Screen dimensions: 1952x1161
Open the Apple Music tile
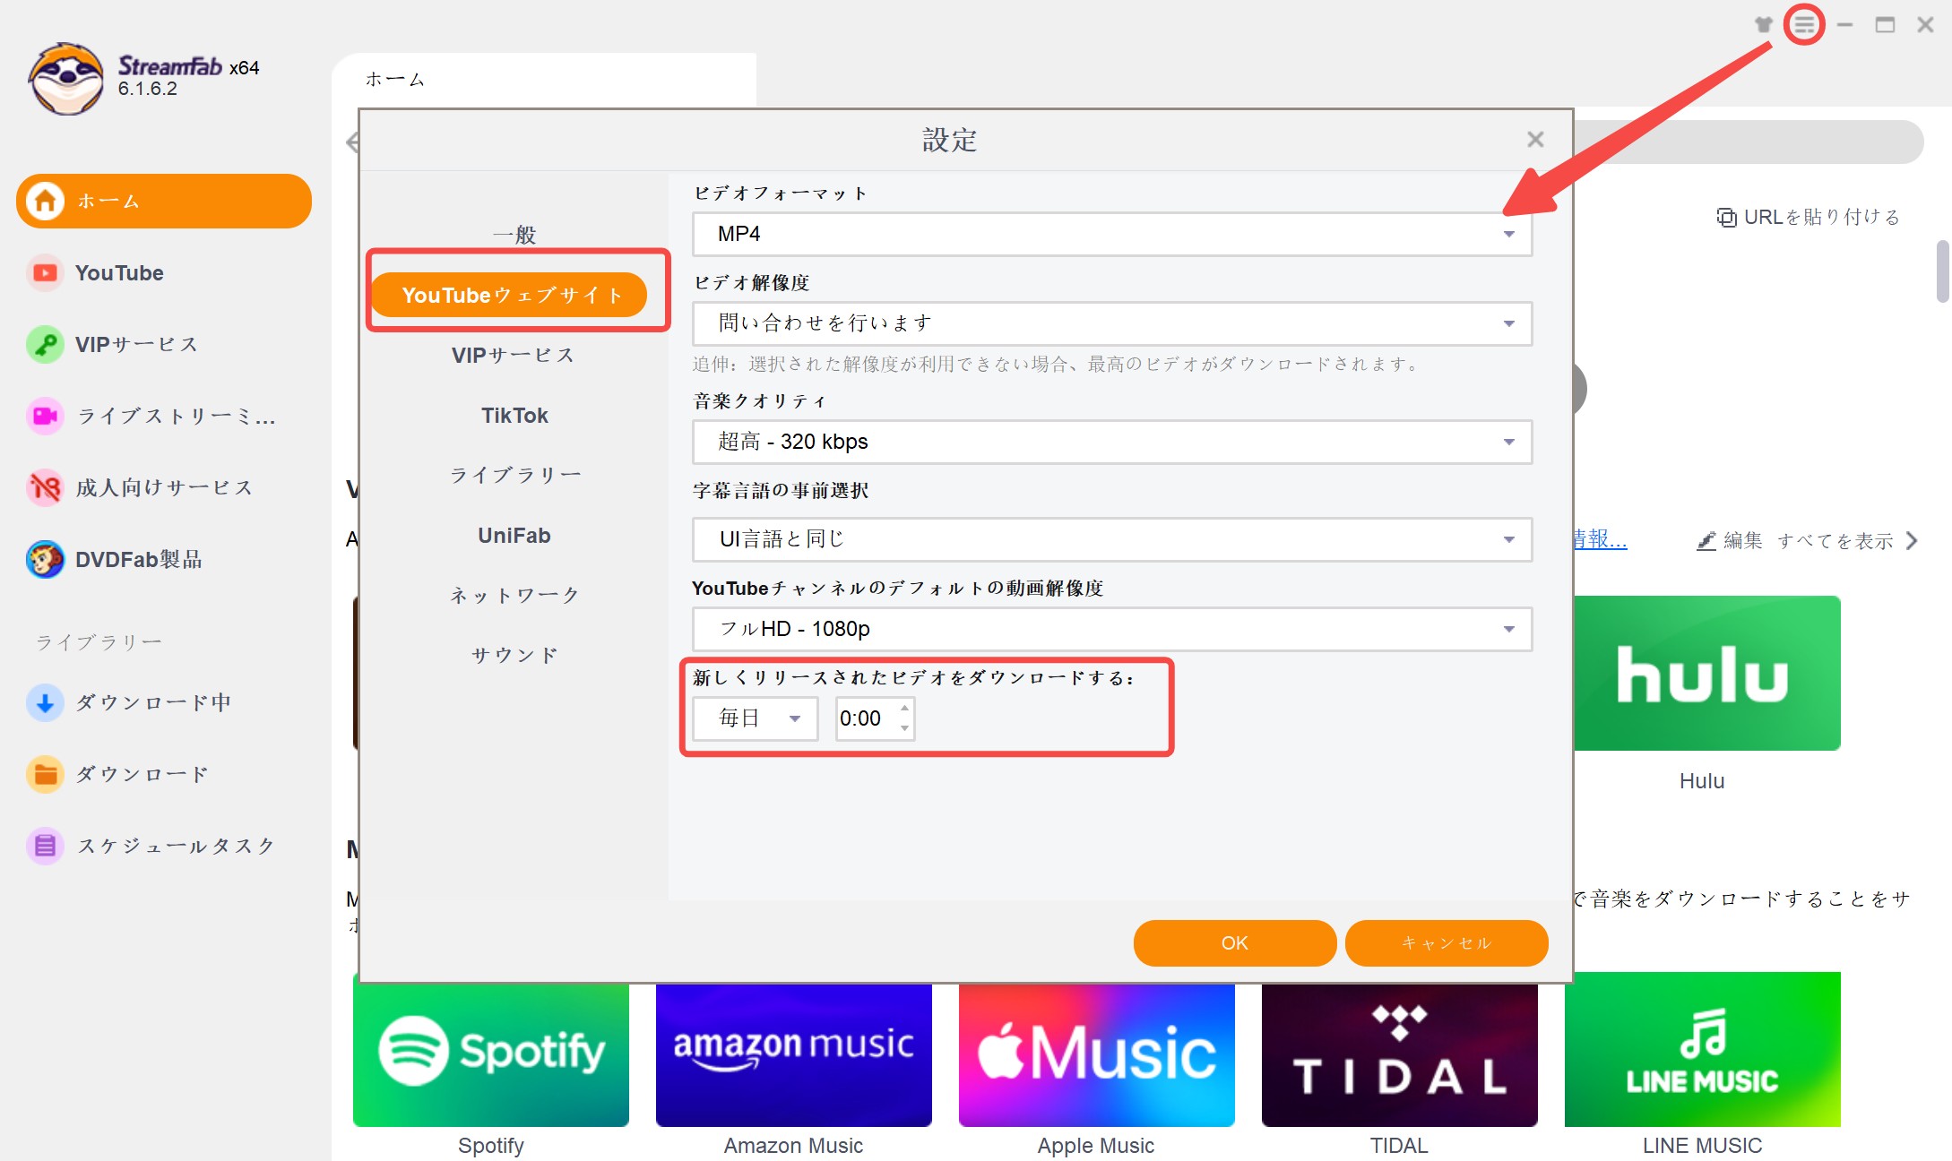1097,1054
